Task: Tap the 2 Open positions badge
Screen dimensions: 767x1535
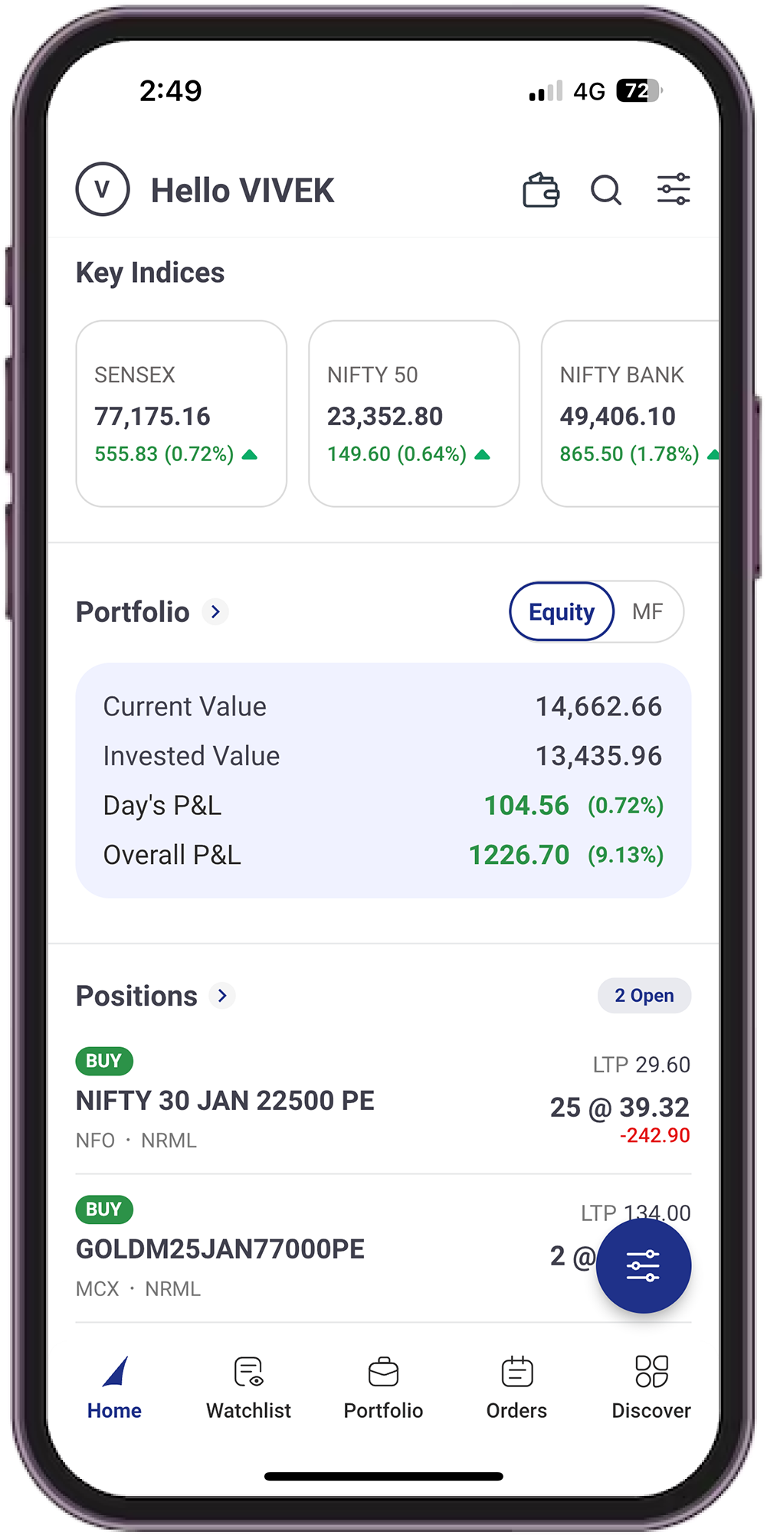Action: [x=644, y=996]
